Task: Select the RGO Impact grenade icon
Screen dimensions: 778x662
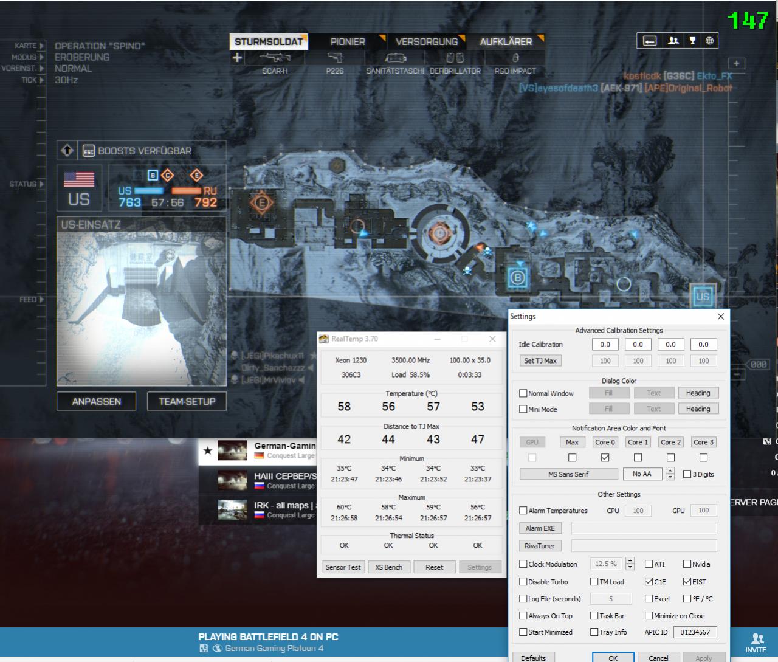Action: [515, 58]
